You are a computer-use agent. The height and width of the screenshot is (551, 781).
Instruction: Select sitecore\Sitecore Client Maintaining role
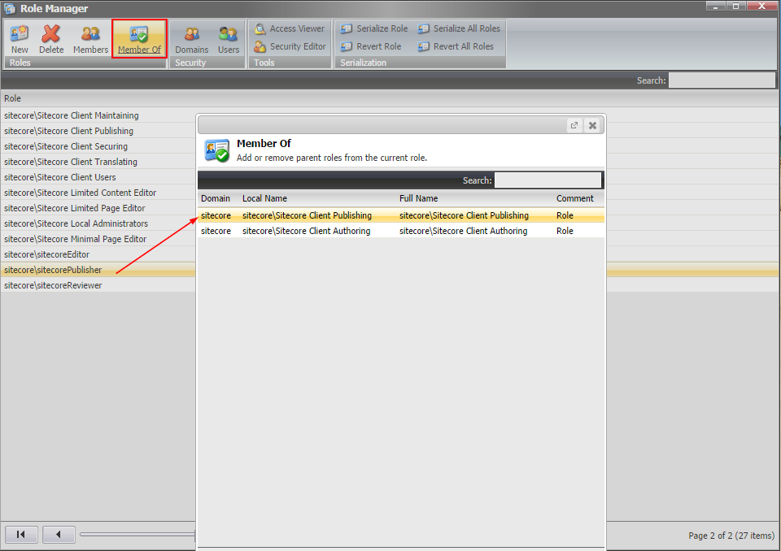[98, 115]
